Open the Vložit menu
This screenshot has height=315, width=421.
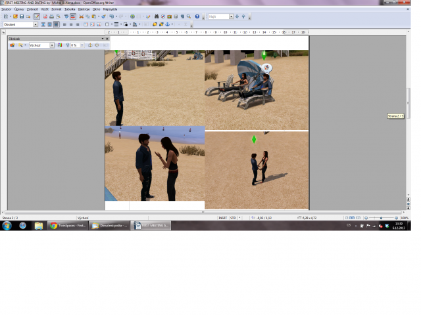point(45,9)
